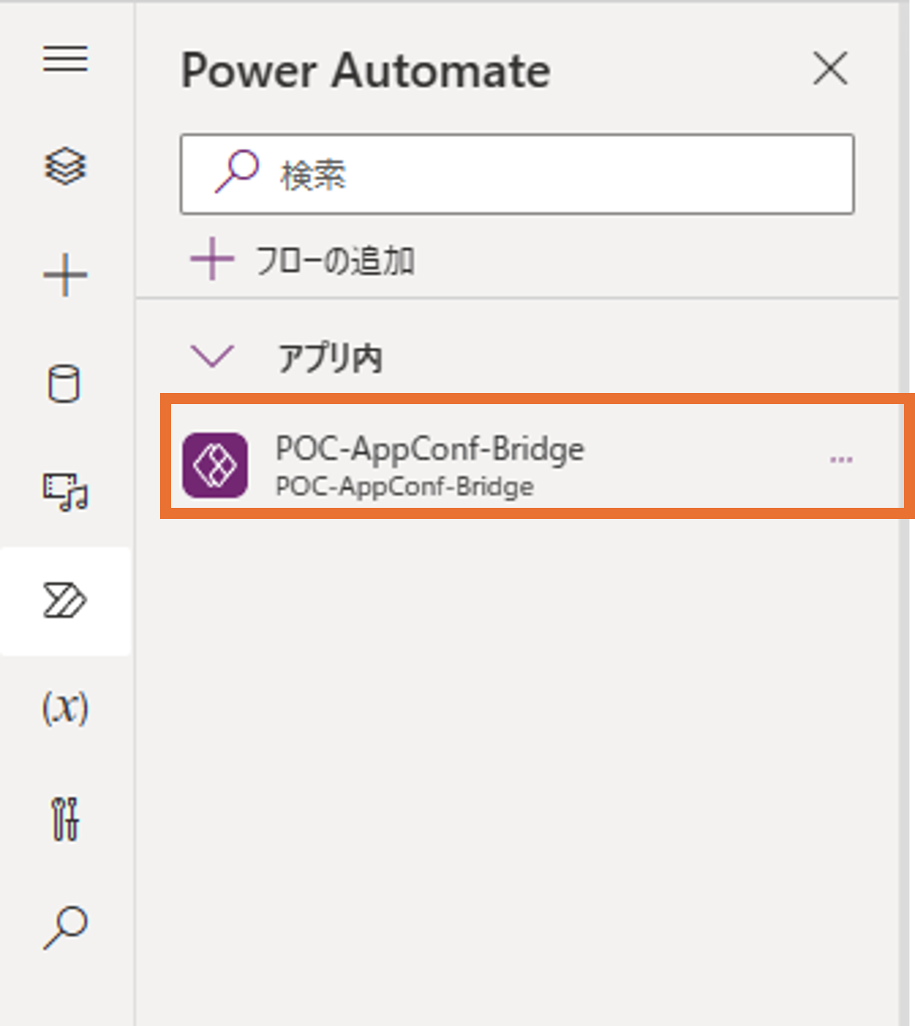The width and height of the screenshot is (915, 1026).
Task: Close the Power Automate pane
Action: point(830,69)
